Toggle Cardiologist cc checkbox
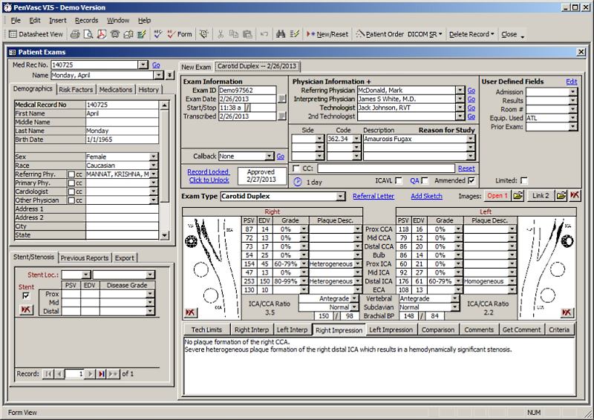The height and width of the screenshot is (420, 594). click(x=71, y=191)
